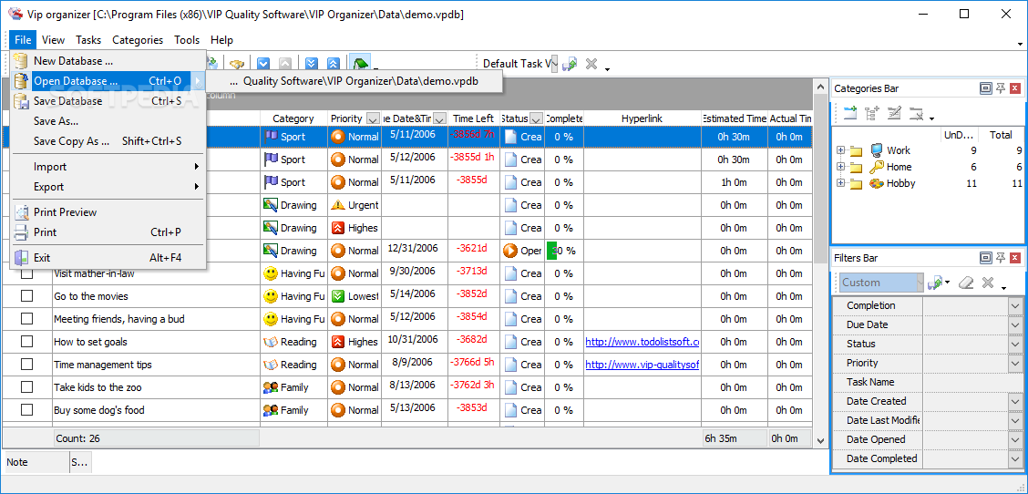Check the box for How to set goals
Screen dimensions: 1028x494
pos(26,342)
